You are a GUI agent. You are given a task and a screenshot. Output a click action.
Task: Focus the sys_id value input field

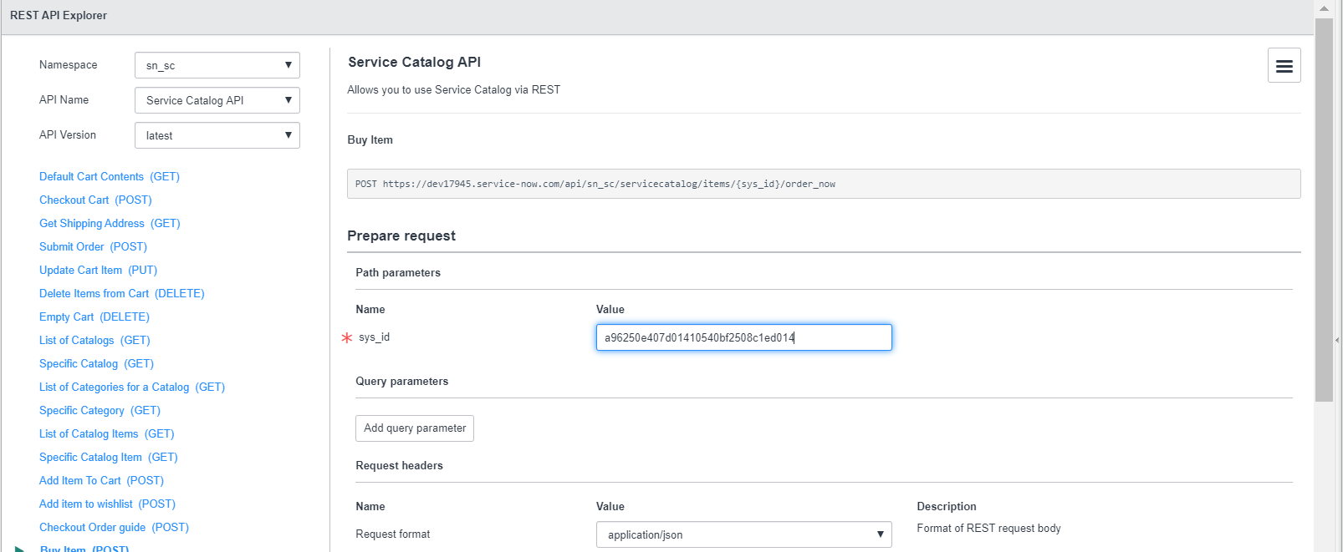tap(743, 337)
